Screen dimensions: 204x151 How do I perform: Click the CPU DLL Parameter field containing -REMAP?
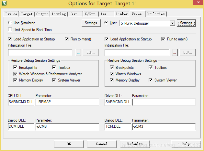[67, 102]
